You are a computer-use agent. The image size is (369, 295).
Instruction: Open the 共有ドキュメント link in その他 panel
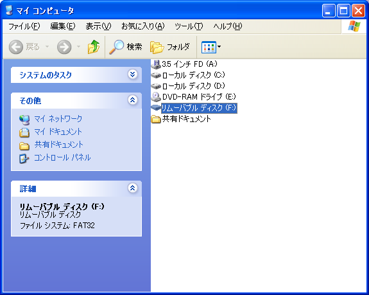[59, 145]
